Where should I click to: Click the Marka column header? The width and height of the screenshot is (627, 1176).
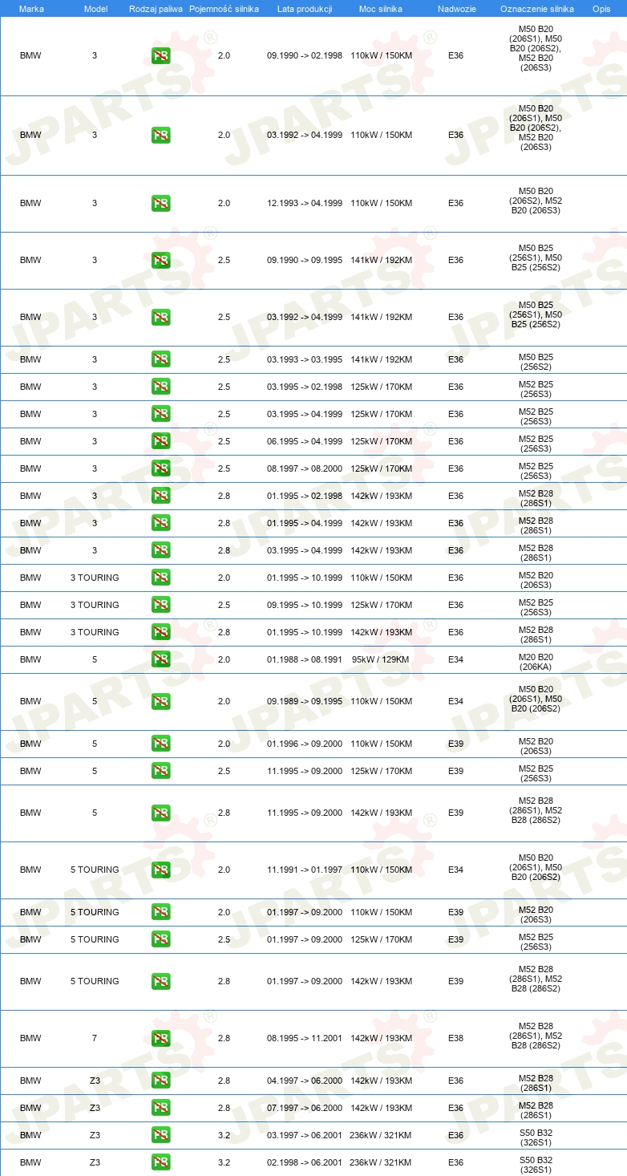[x=31, y=8]
